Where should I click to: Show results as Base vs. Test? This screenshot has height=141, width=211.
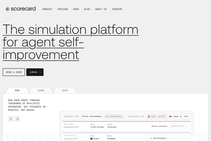(179, 116)
